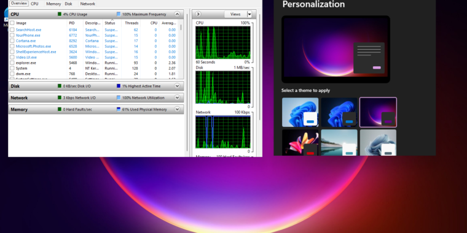The width and height of the screenshot is (467, 233).
Task: Click the blue Network Utilization indicator icon
Action: [x=119, y=97]
